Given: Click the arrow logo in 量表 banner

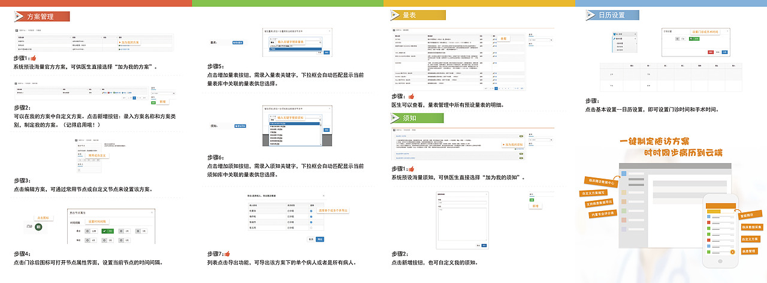Looking at the screenshot, I should click(395, 15).
